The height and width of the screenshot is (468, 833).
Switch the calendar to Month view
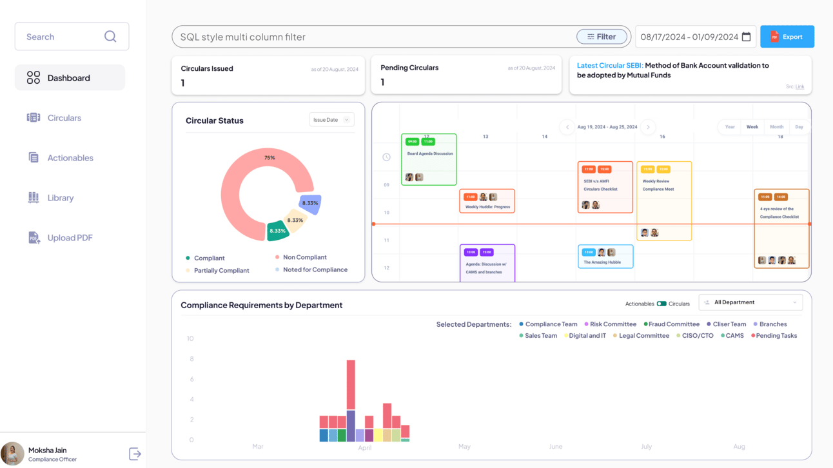pos(776,127)
